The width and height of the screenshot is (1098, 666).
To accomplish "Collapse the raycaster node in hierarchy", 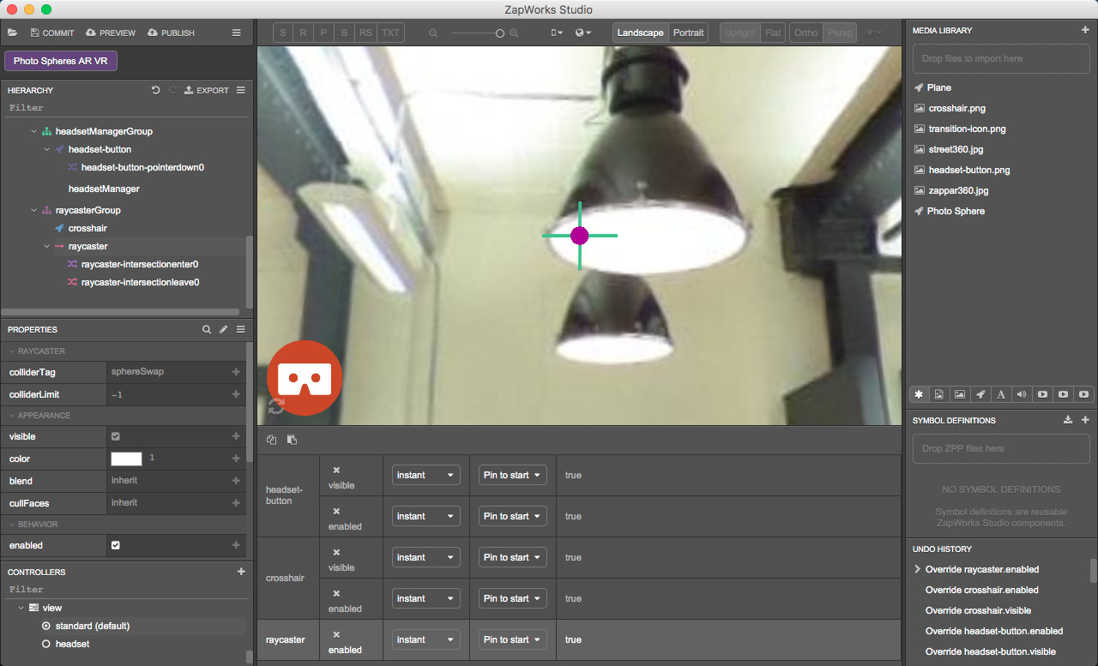I will click(x=46, y=246).
